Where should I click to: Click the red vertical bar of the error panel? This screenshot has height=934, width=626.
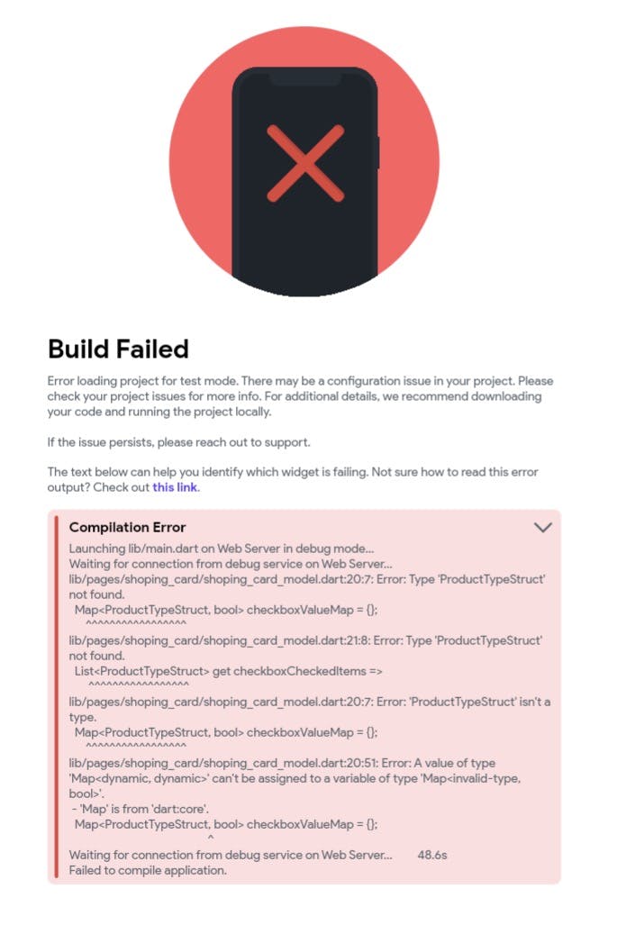point(56,696)
